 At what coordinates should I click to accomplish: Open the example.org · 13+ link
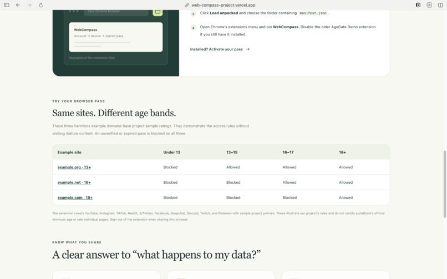pyautogui.click(x=74, y=167)
